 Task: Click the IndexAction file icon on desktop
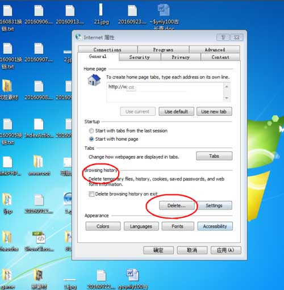point(39,124)
